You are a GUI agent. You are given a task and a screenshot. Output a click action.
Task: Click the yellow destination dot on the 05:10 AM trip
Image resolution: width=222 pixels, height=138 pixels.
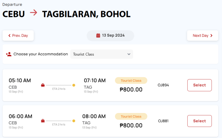pyautogui.click(x=74, y=85)
